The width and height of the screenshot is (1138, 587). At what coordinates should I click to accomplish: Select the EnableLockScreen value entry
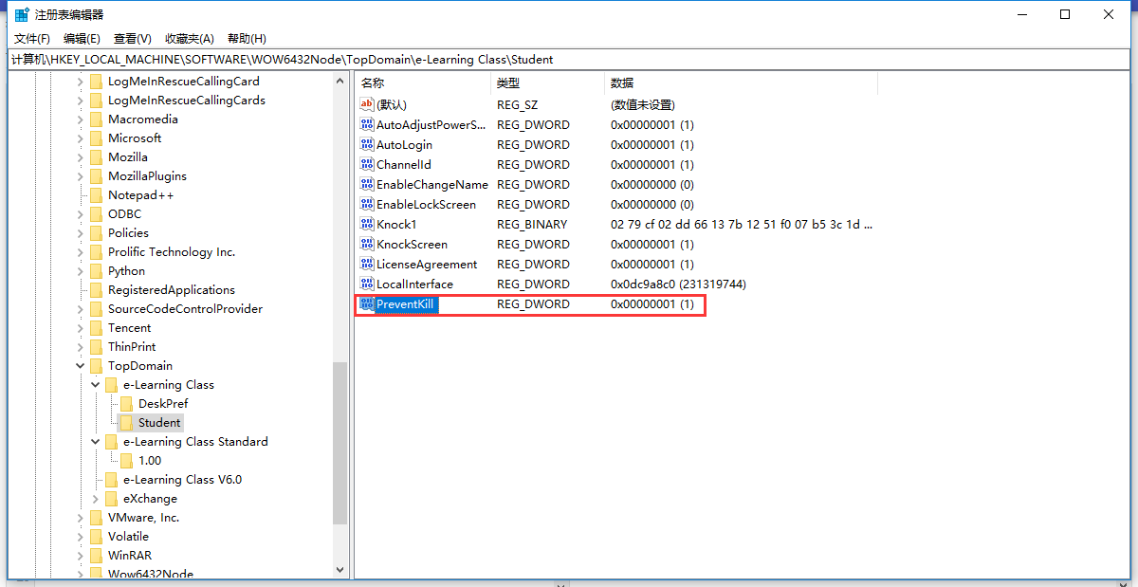426,205
